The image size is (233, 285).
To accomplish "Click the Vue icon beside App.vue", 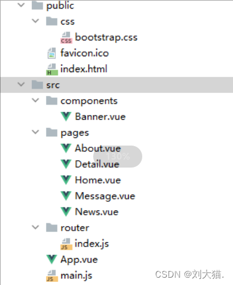I will pyautogui.click(x=52, y=259).
